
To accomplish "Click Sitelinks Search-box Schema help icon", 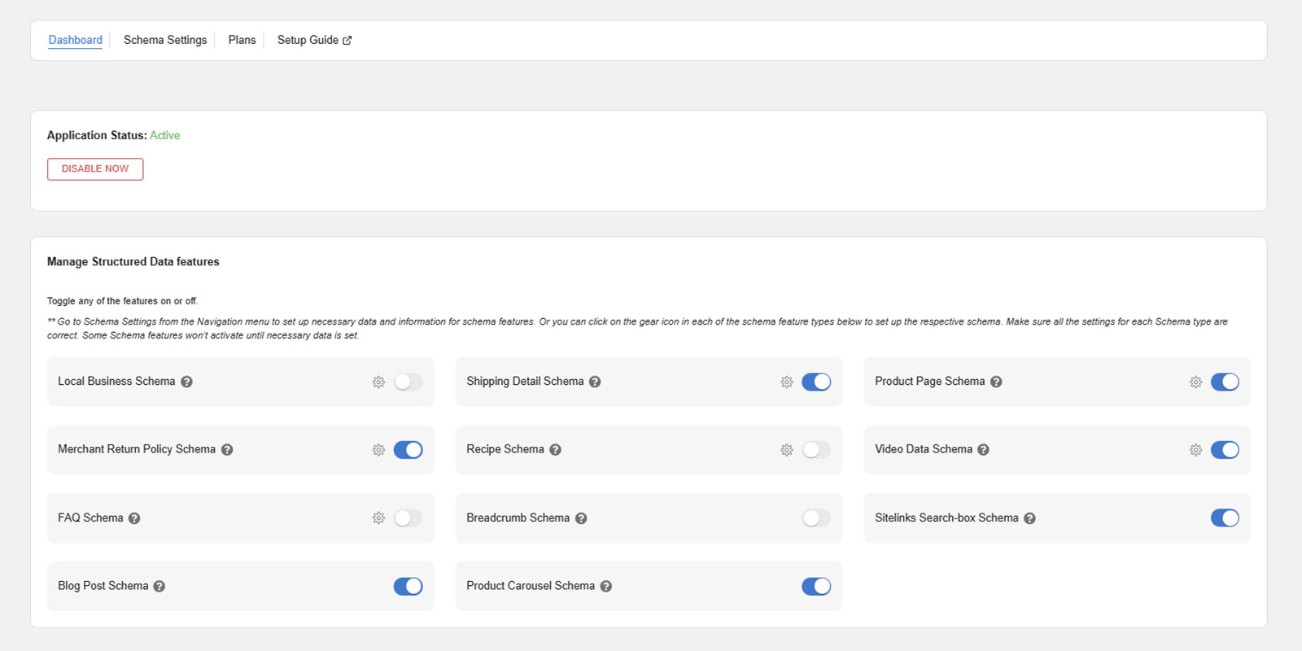I will (1029, 518).
